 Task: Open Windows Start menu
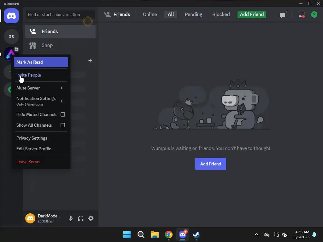pyautogui.click(x=127, y=234)
